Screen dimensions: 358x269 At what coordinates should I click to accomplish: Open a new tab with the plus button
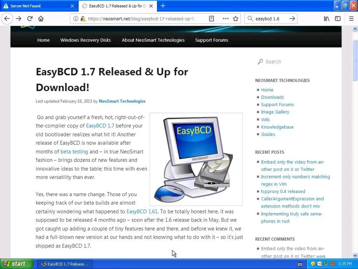pyautogui.click(x=163, y=6)
